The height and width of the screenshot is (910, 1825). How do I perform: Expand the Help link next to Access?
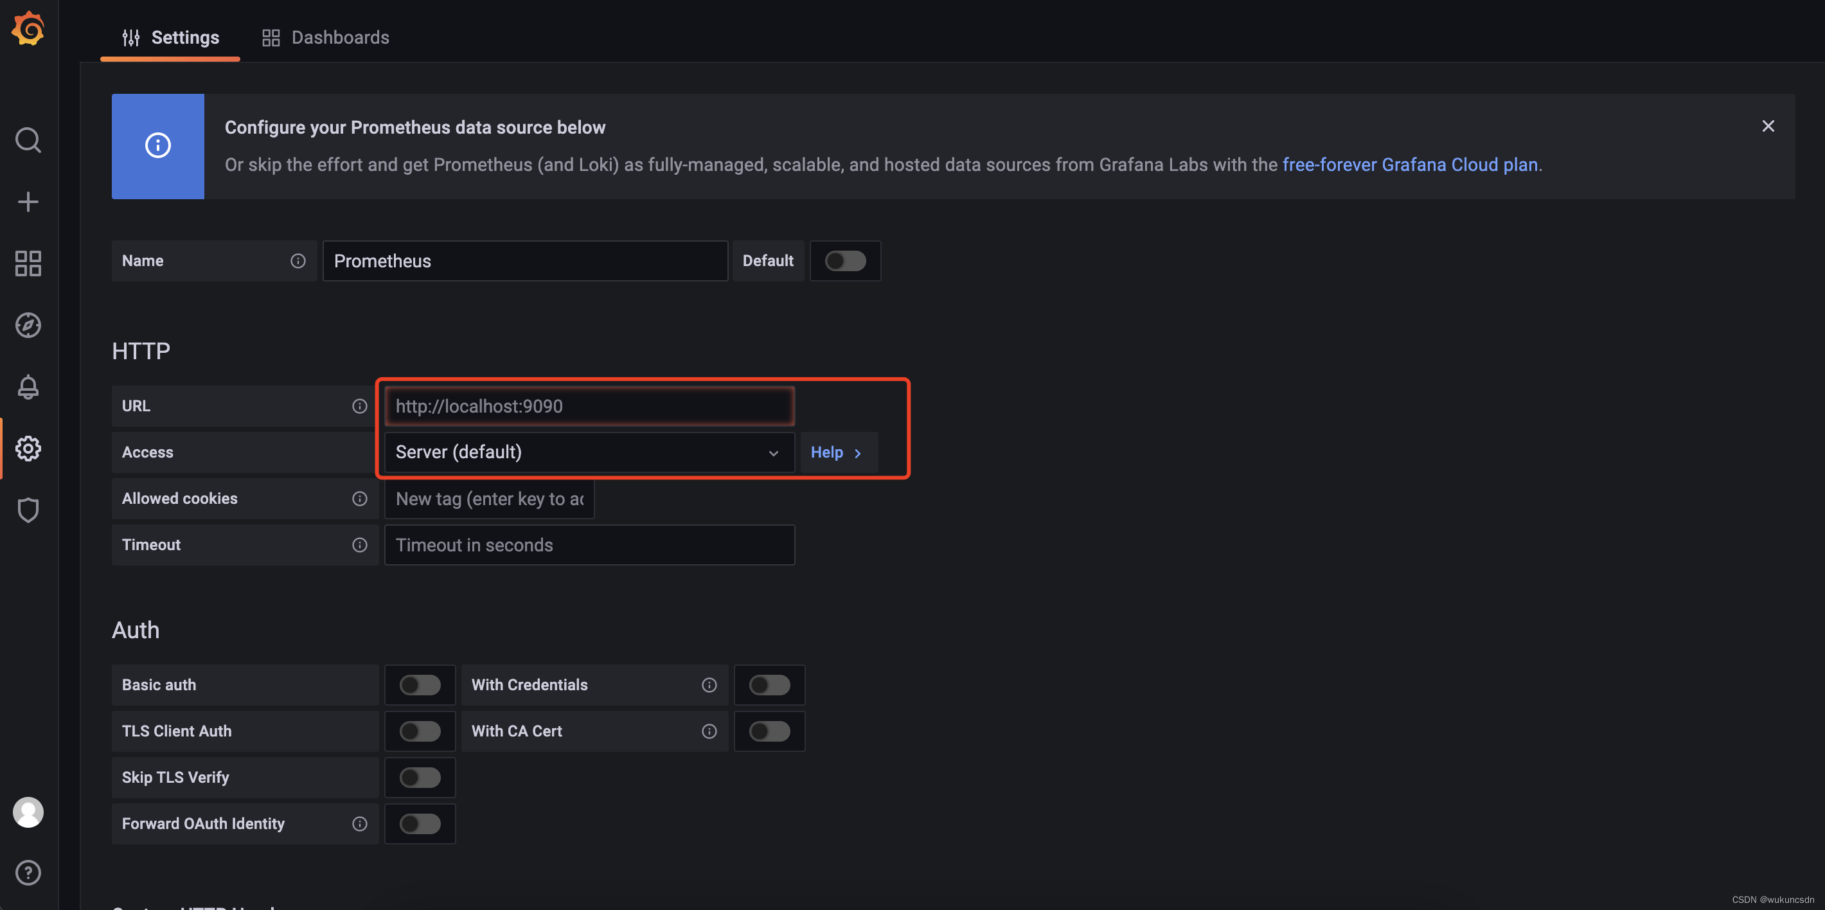(x=837, y=452)
